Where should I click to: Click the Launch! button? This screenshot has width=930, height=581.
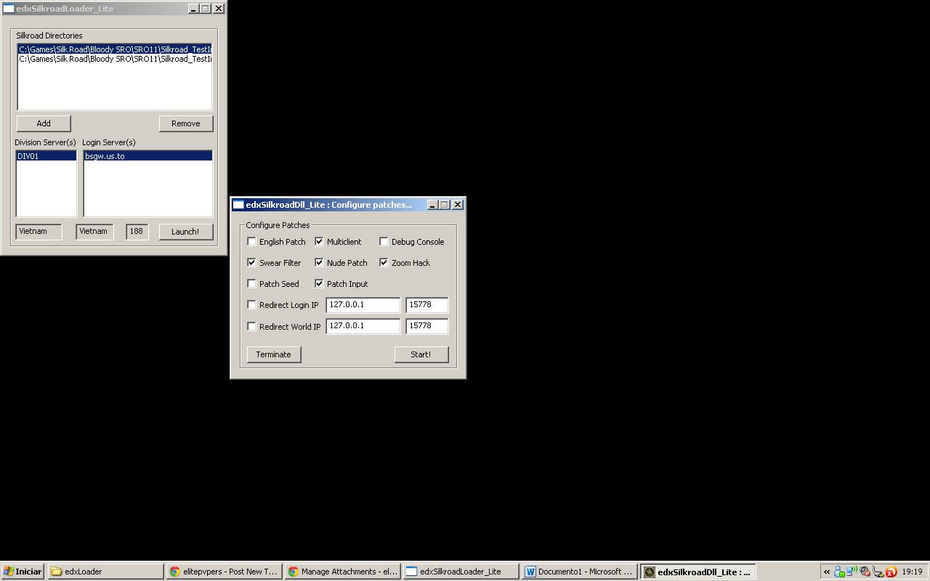coord(186,232)
